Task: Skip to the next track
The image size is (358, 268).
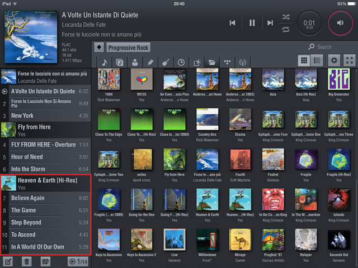Action: (270, 22)
